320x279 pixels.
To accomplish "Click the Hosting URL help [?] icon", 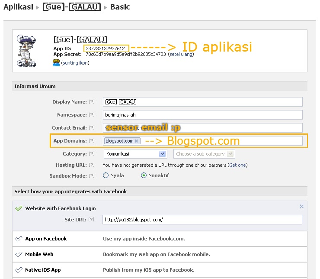I will 92,165.
